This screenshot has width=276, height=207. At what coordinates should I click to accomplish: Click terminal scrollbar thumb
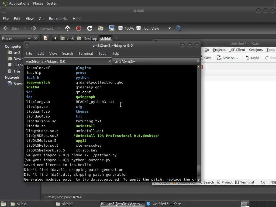click(199, 171)
